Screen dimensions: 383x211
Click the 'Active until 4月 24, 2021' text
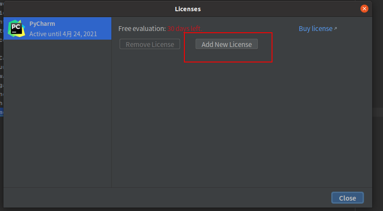(63, 34)
